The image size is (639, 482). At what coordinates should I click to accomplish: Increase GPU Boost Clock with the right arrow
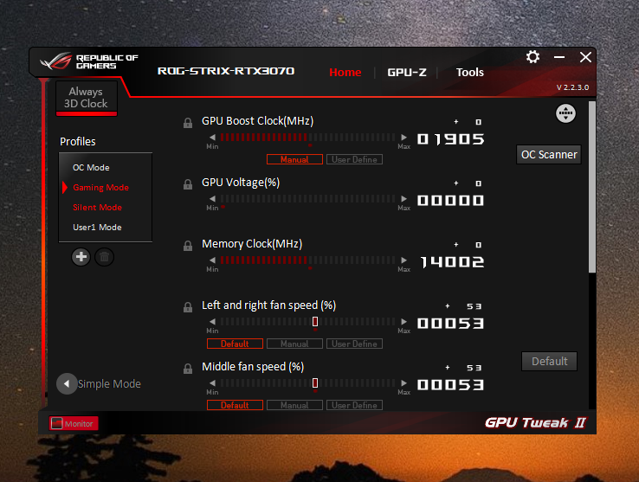(x=403, y=138)
